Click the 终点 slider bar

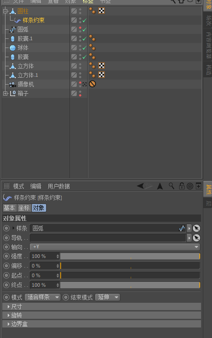pyautogui.click(x=130, y=285)
